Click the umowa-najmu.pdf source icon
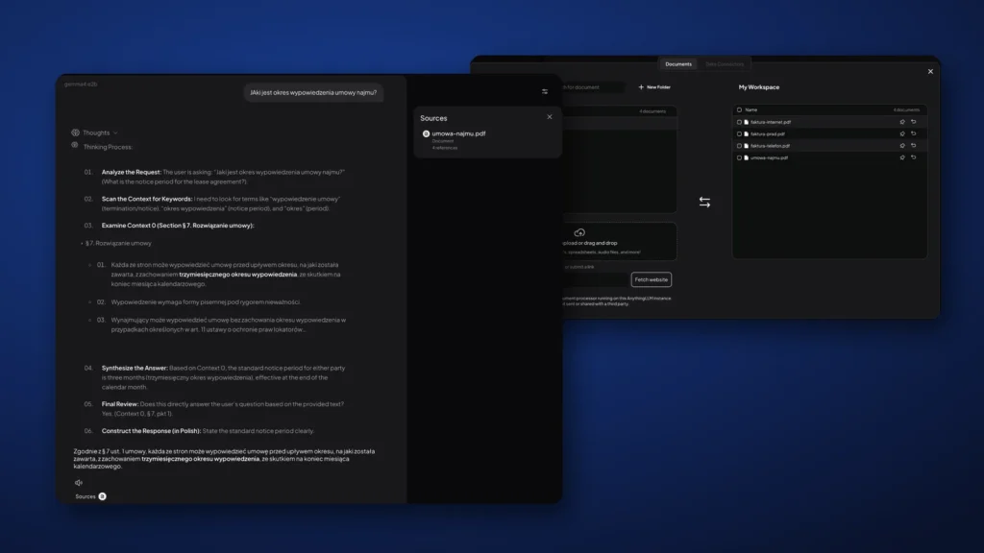984x553 pixels. [426, 133]
